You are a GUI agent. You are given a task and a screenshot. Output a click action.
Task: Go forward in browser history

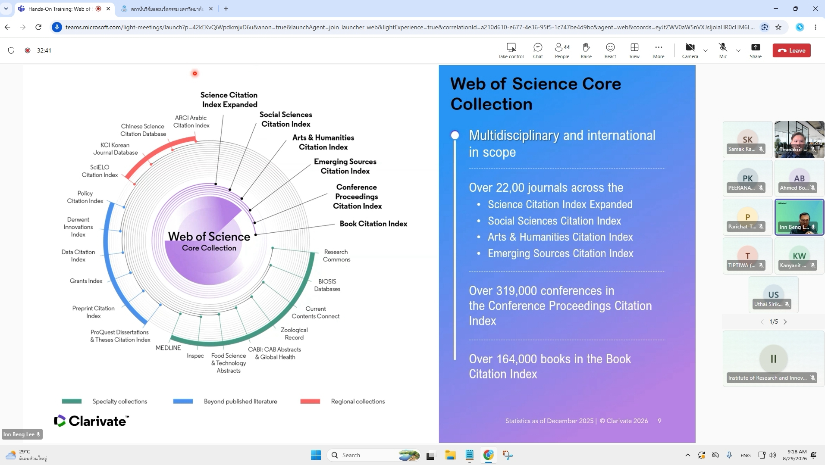pos(23,27)
